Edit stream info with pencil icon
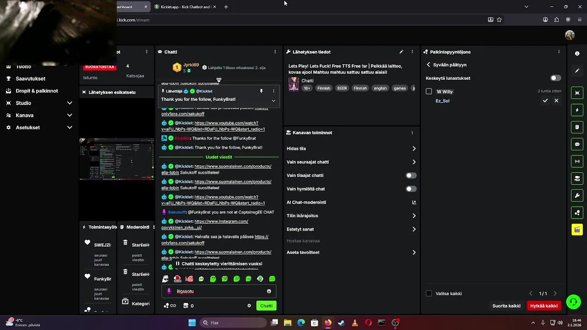This screenshot has height=330, width=587. click(x=401, y=52)
